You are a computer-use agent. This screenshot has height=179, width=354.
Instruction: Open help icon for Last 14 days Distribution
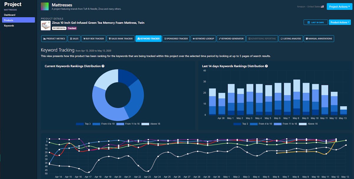266,66
